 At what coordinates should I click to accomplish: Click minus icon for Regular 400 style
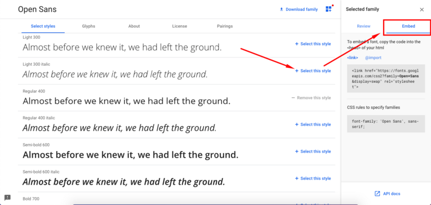pos(293,98)
